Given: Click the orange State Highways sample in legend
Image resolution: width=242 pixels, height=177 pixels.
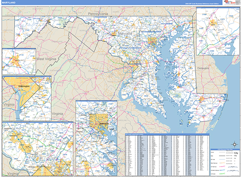Looking at the screenshot, I should [x=222, y=163].
